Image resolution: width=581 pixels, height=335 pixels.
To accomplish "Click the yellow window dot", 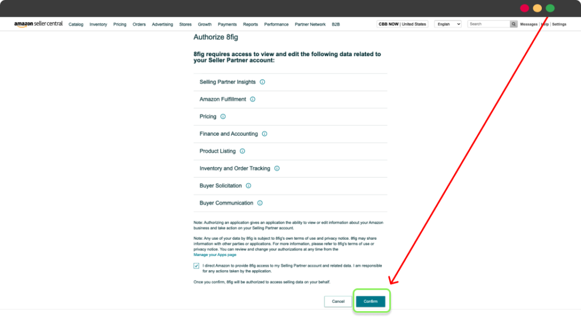I will (x=537, y=8).
